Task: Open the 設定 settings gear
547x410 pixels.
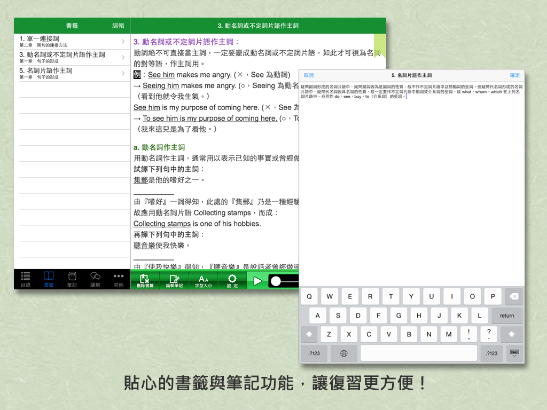Action: [232, 280]
